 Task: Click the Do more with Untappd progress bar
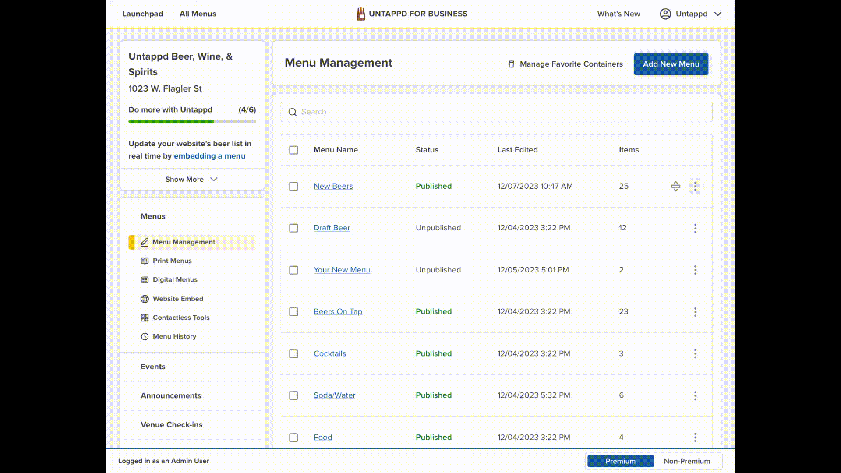192,121
